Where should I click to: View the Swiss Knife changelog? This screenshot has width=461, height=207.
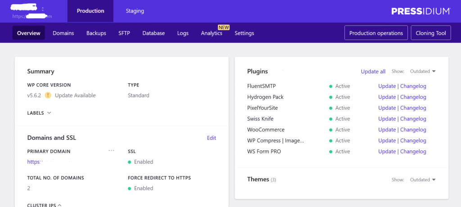pyautogui.click(x=413, y=119)
